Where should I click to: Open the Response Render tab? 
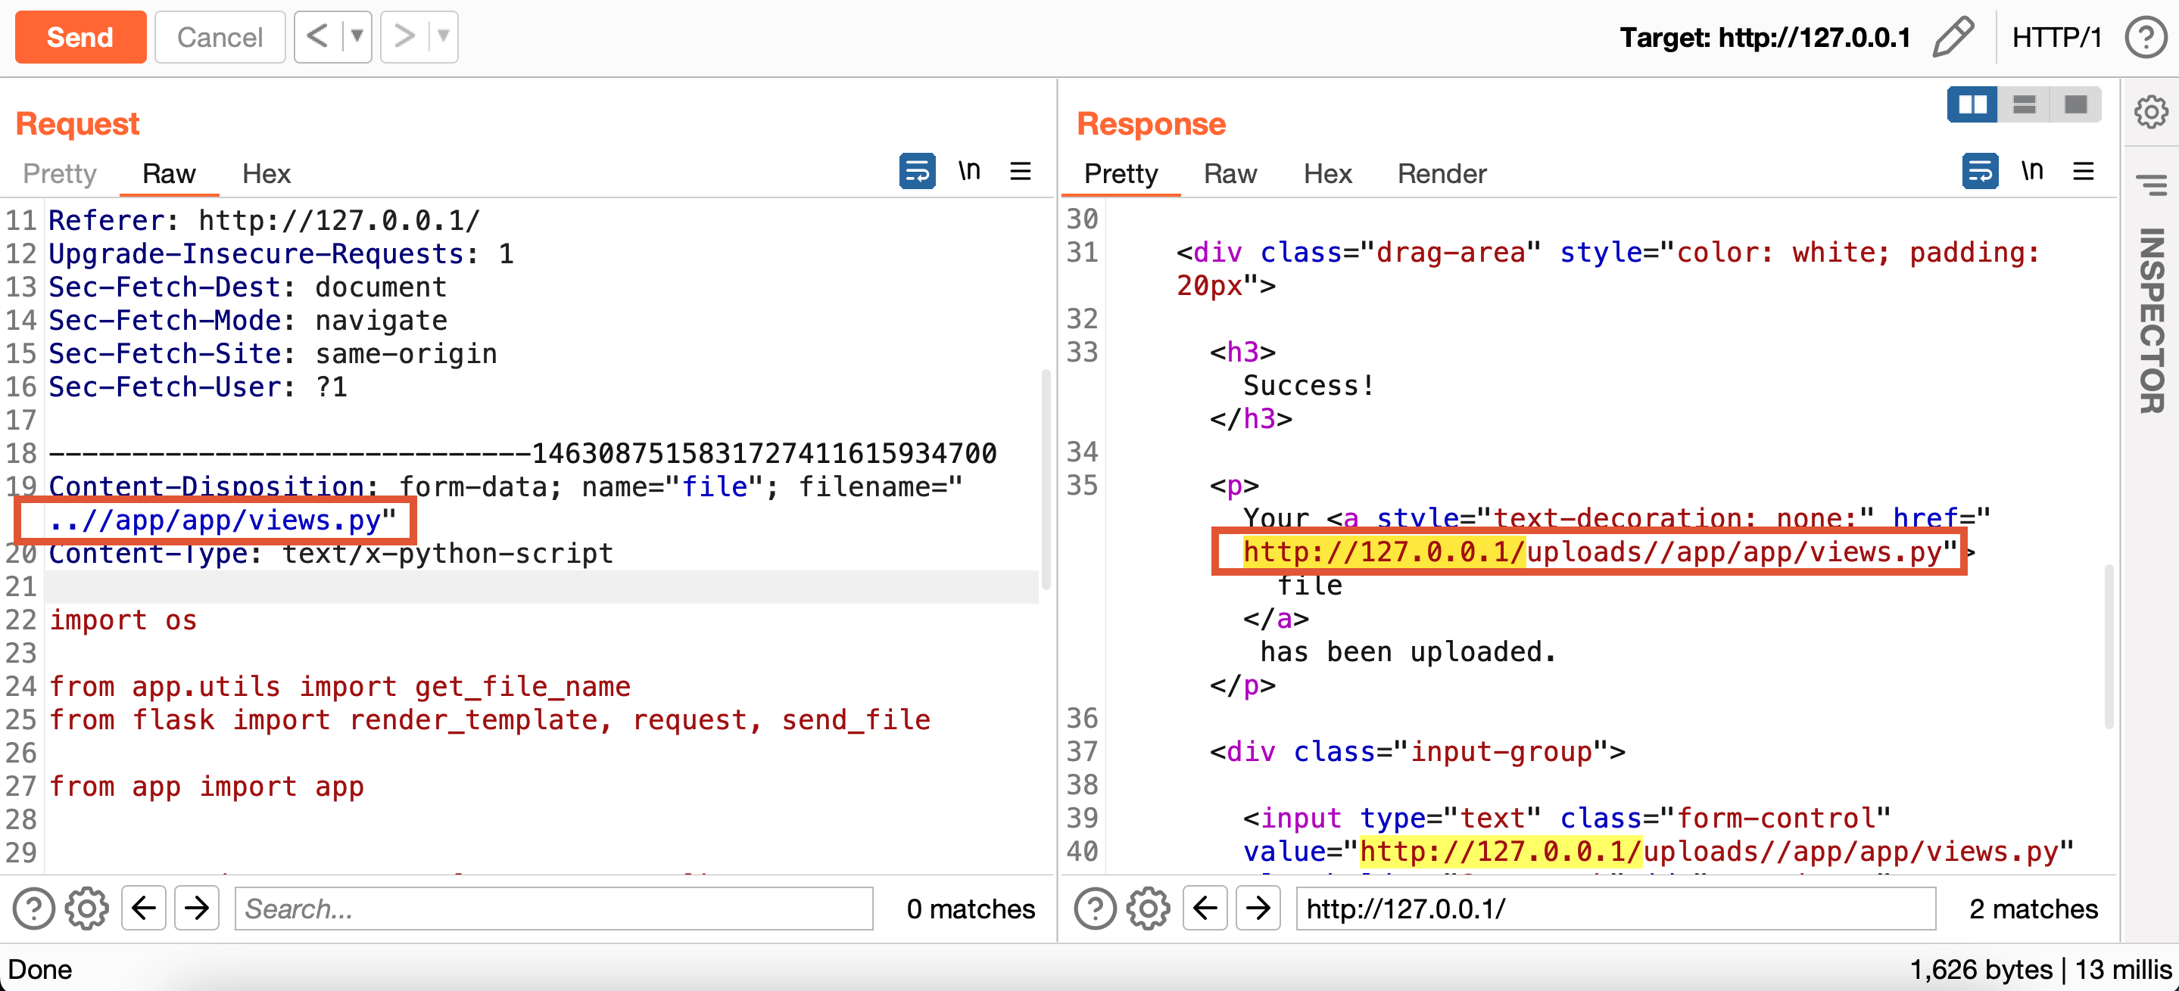(x=1442, y=173)
